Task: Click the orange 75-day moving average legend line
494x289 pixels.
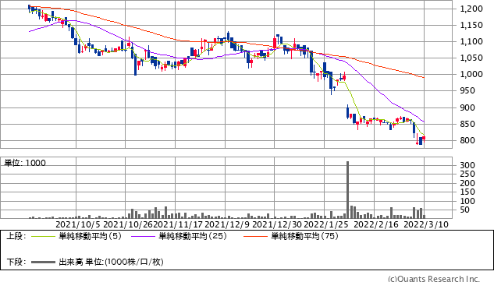Action: [x=255, y=236]
